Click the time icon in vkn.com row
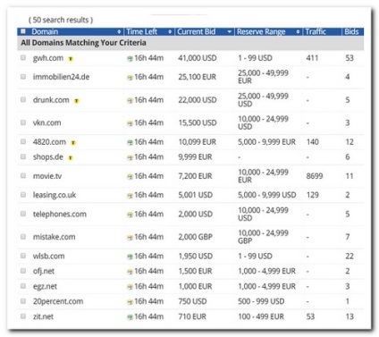The height and width of the screenshot is (337, 379). [x=130, y=123]
